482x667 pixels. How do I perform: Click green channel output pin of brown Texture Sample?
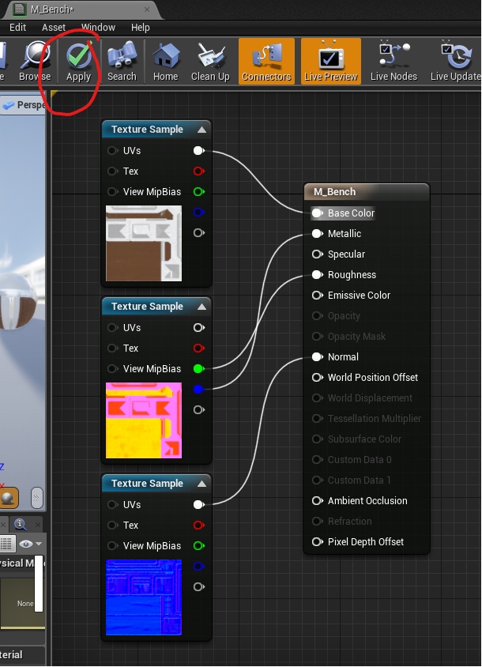tap(198, 192)
